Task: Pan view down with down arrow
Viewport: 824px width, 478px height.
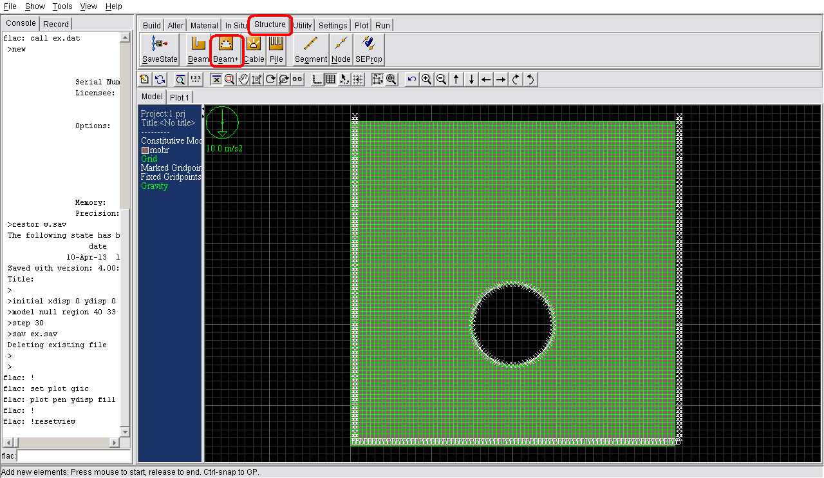Action: click(471, 79)
